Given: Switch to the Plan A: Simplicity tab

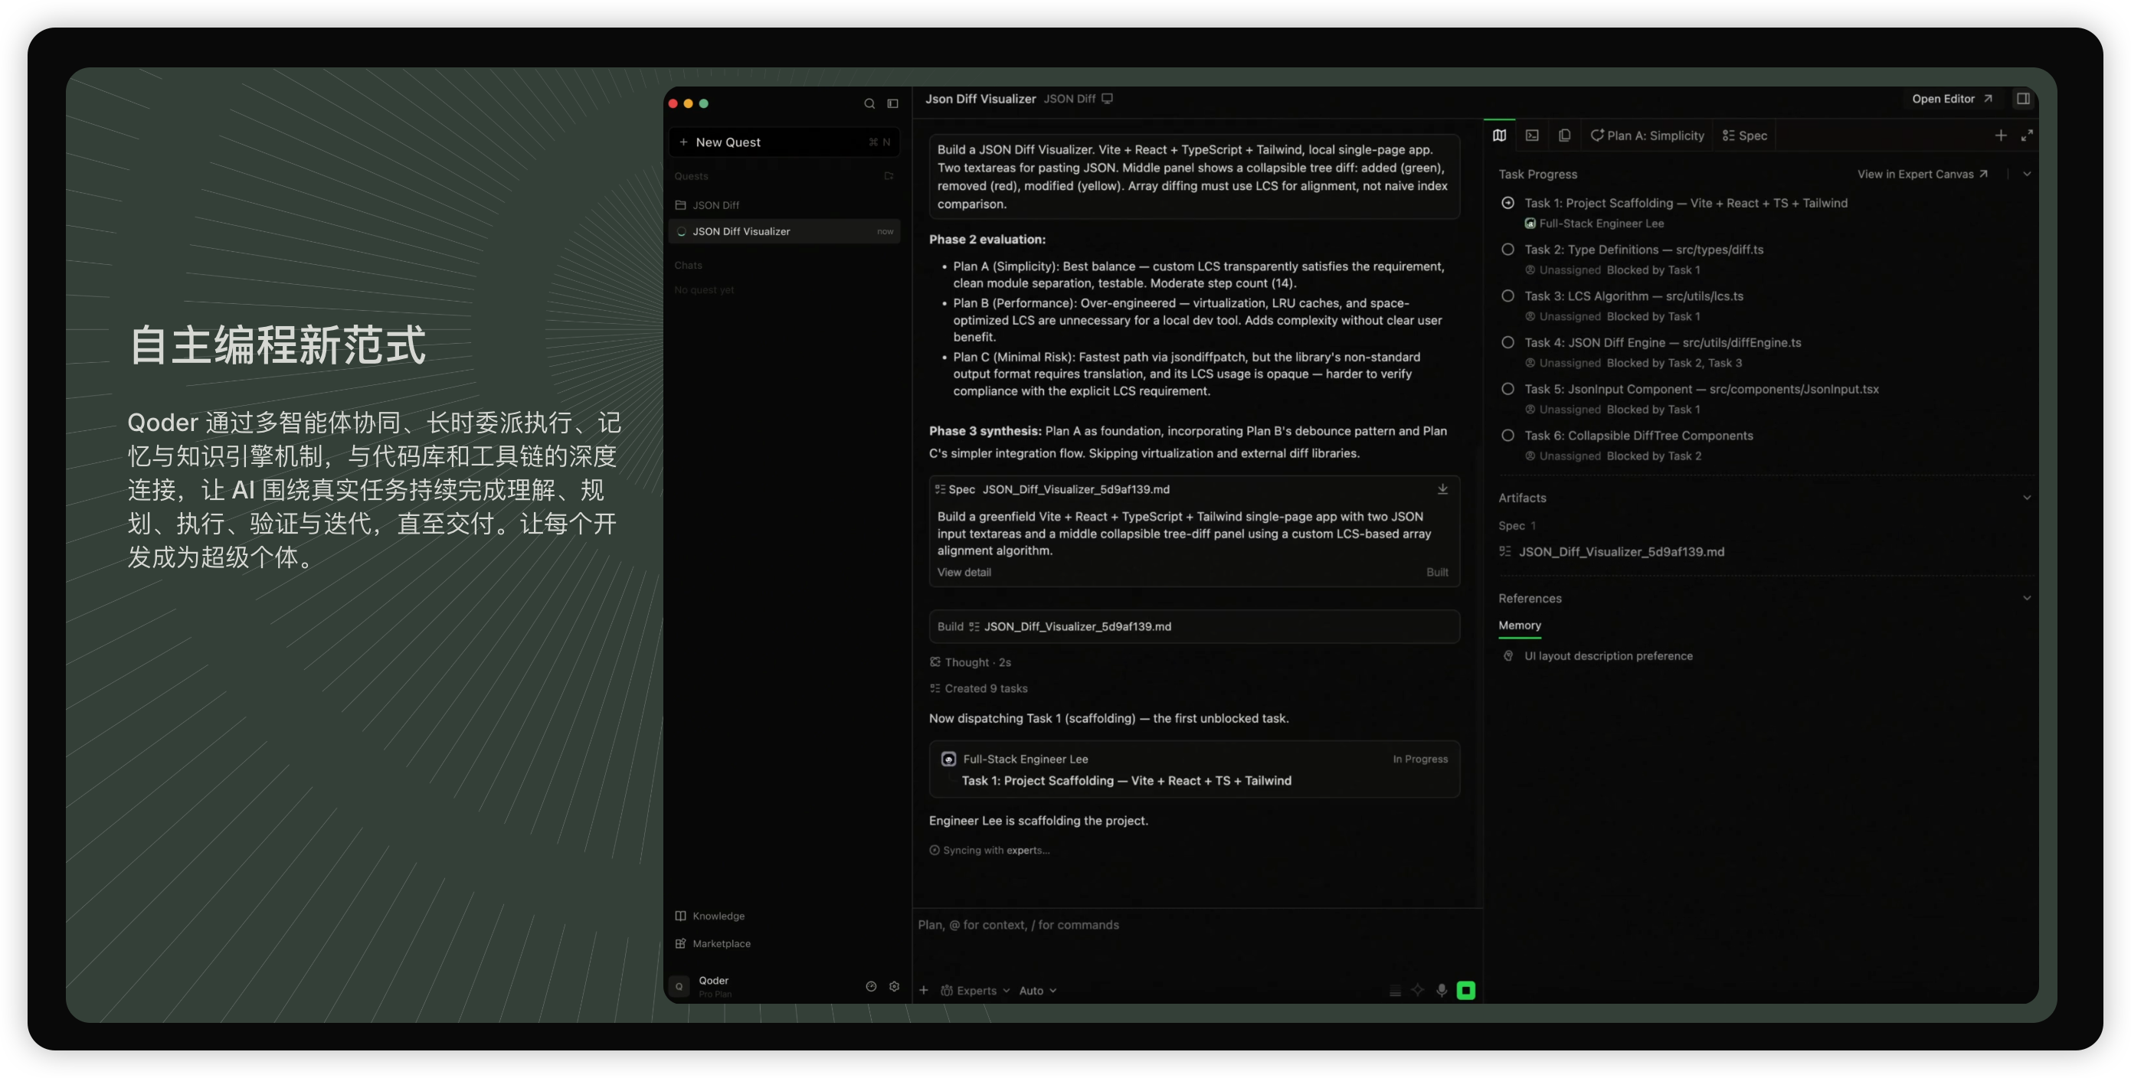Looking at the screenshot, I should [1647, 136].
